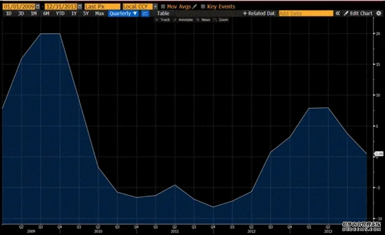Click the Last Px field

tap(102, 7)
